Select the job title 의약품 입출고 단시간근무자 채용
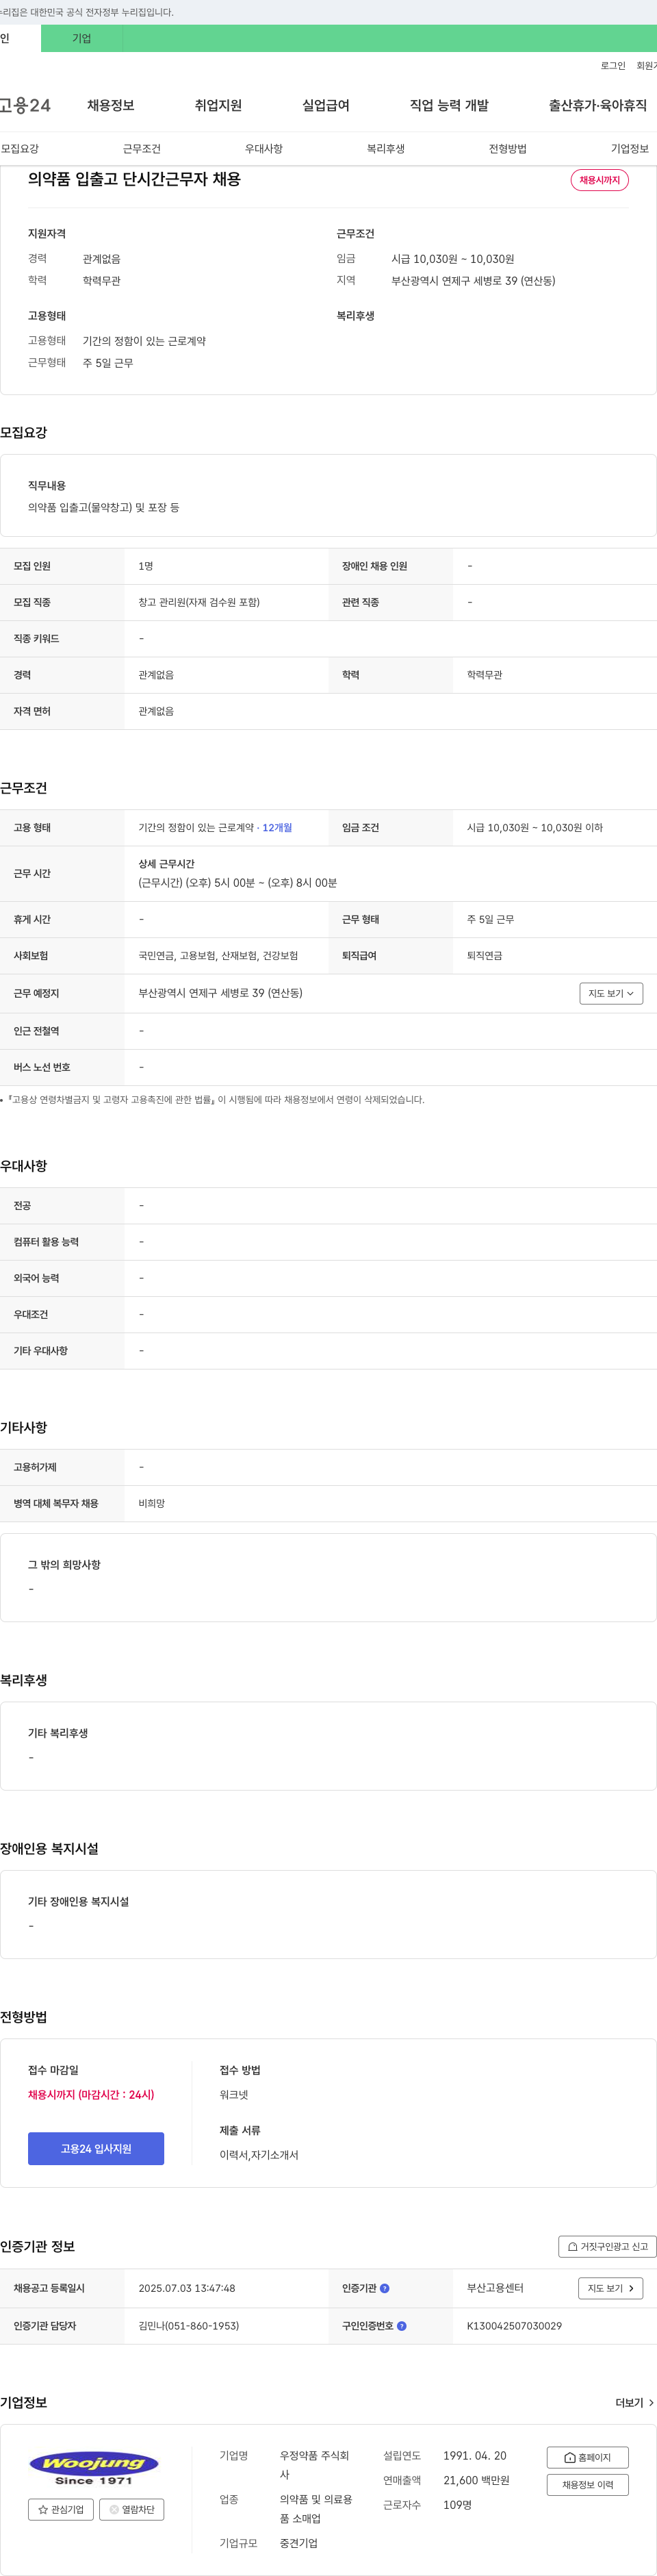This screenshot has height=2576, width=657. [134, 179]
